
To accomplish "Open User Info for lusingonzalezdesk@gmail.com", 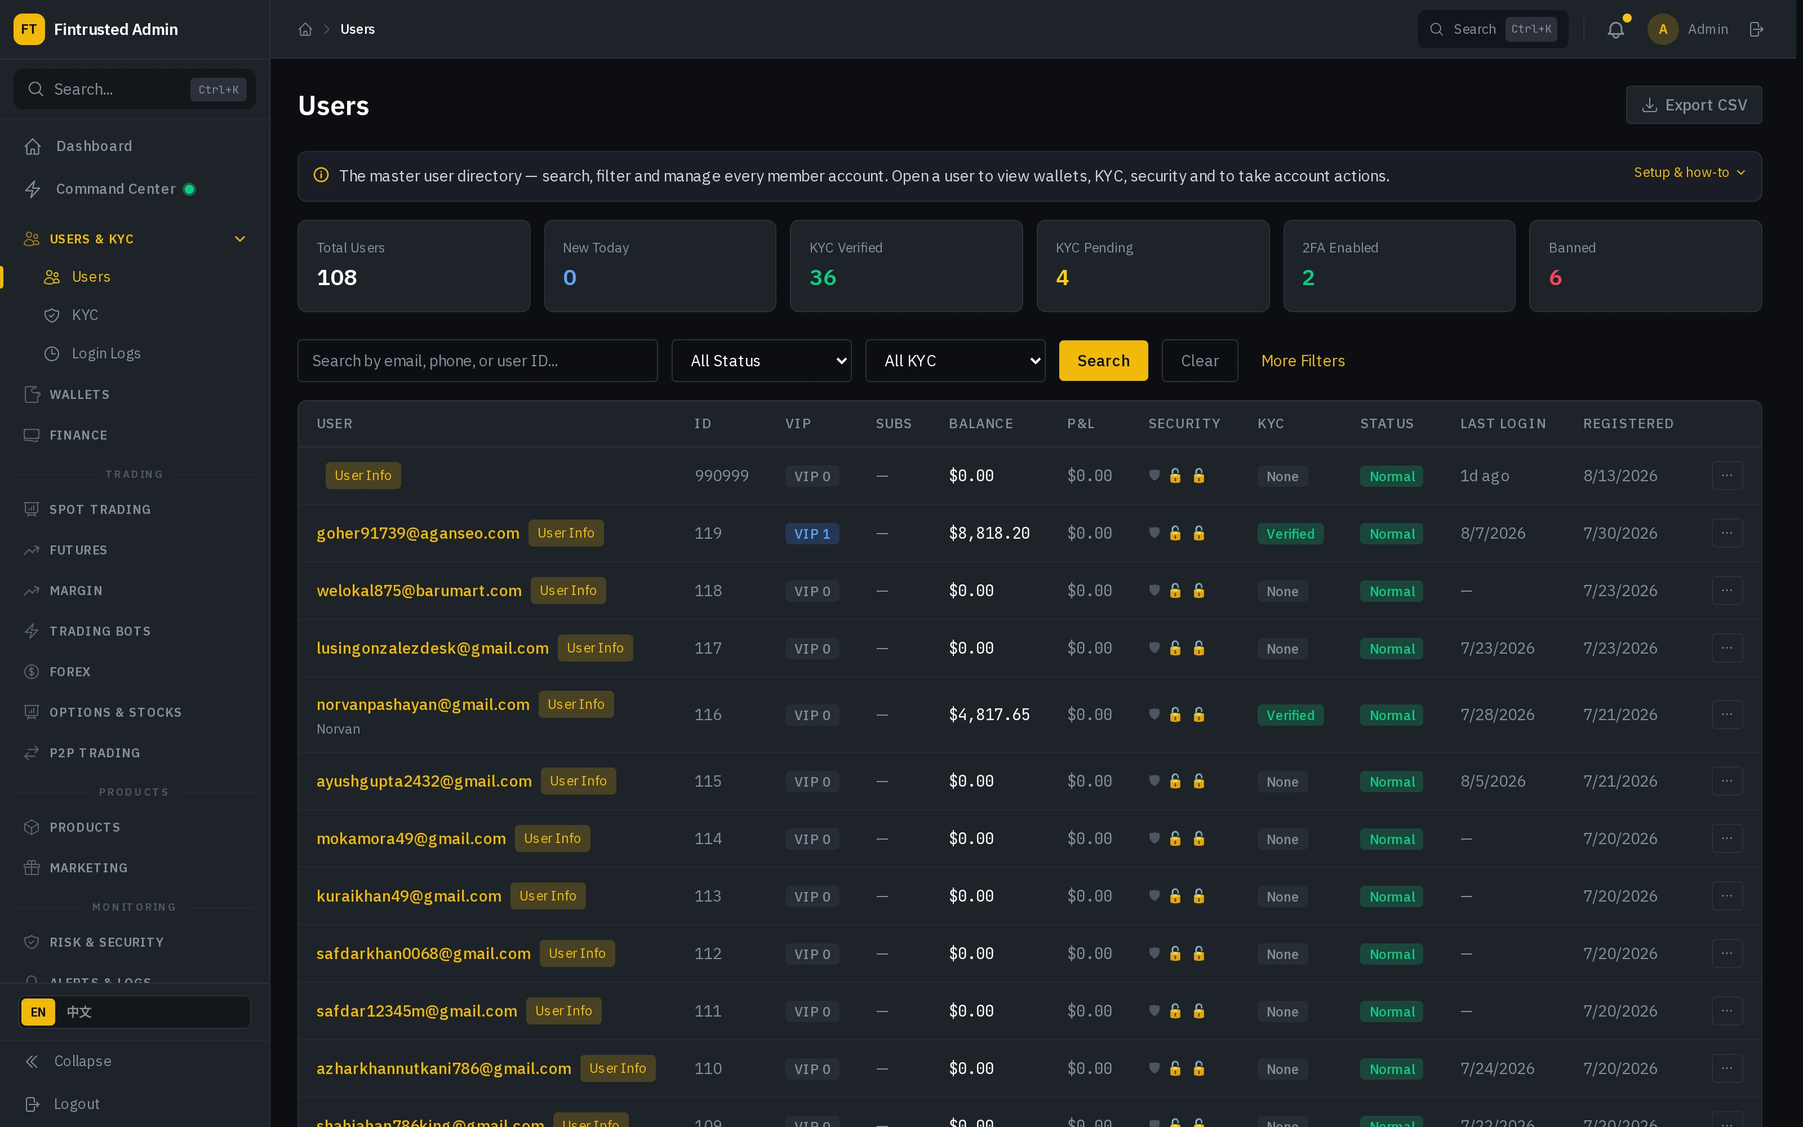I will [x=594, y=647].
